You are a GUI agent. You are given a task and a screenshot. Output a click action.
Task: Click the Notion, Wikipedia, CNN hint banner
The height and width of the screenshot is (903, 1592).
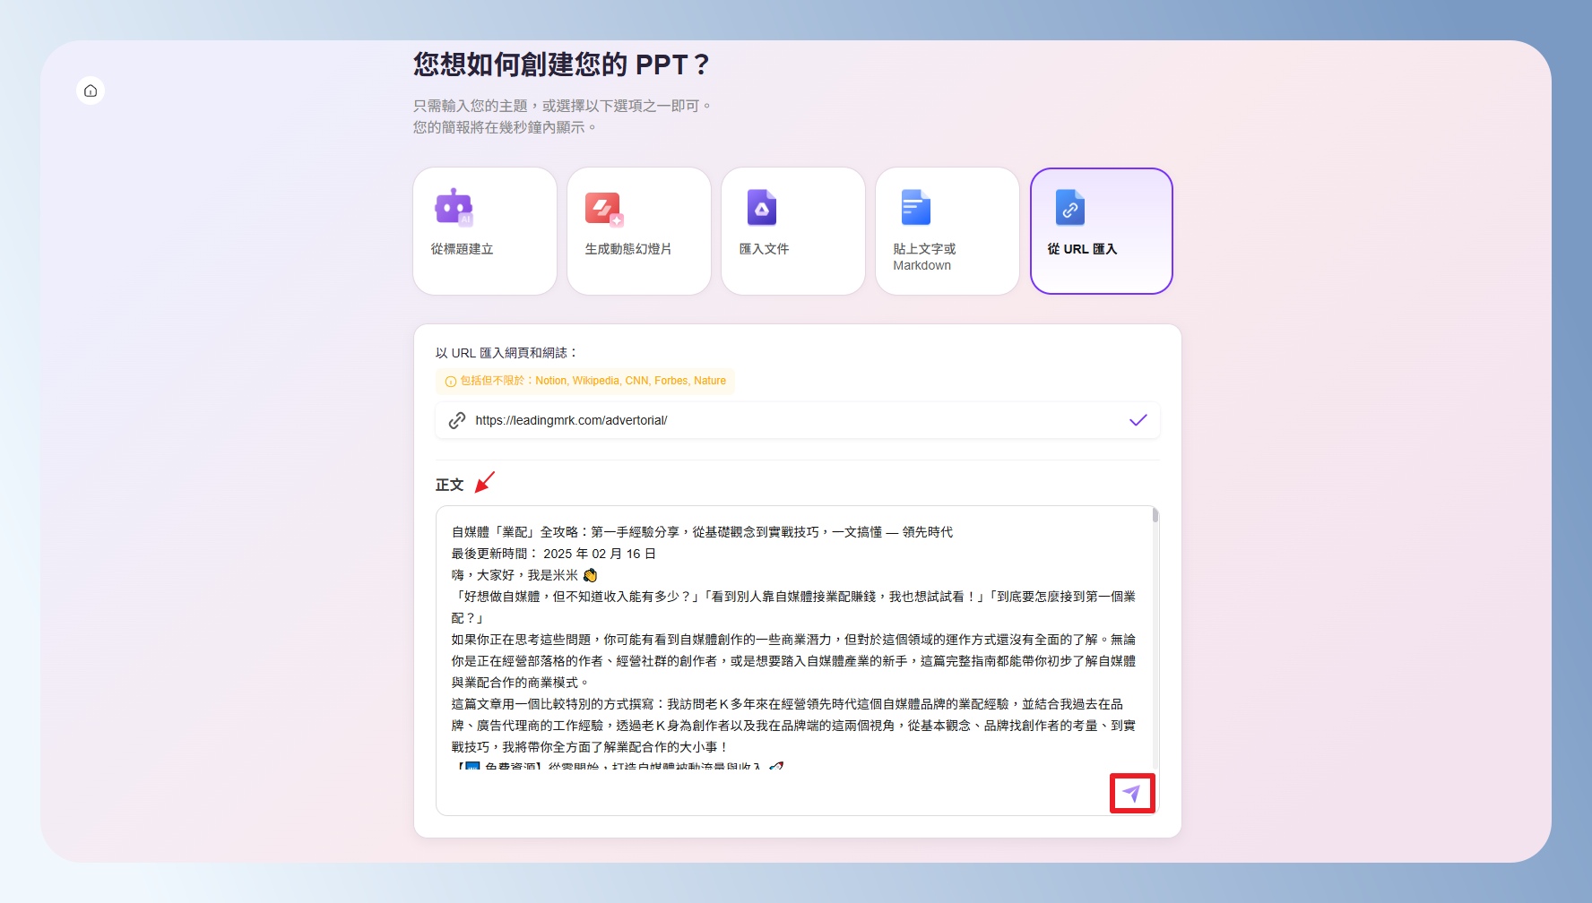pyautogui.click(x=592, y=381)
